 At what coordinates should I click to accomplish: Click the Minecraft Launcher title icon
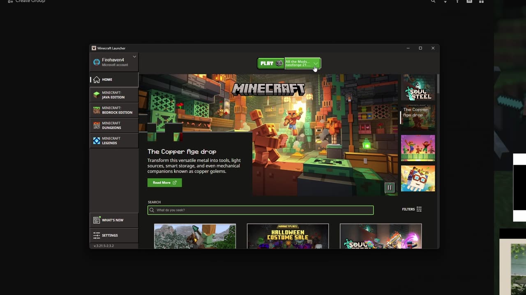pos(94,48)
